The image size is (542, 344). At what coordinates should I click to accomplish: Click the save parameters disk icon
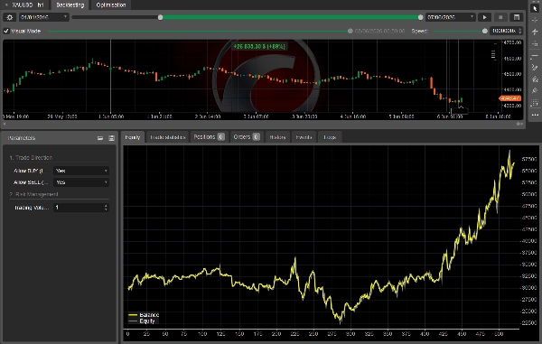111,138
